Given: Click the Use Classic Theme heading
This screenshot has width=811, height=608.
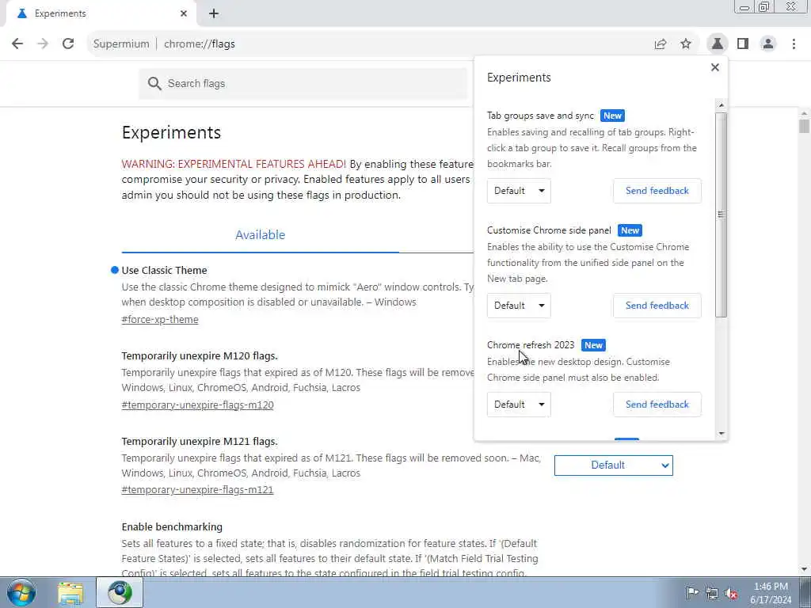Looking at the screenshot, I should pyautogui.click(x=164, y=271).
